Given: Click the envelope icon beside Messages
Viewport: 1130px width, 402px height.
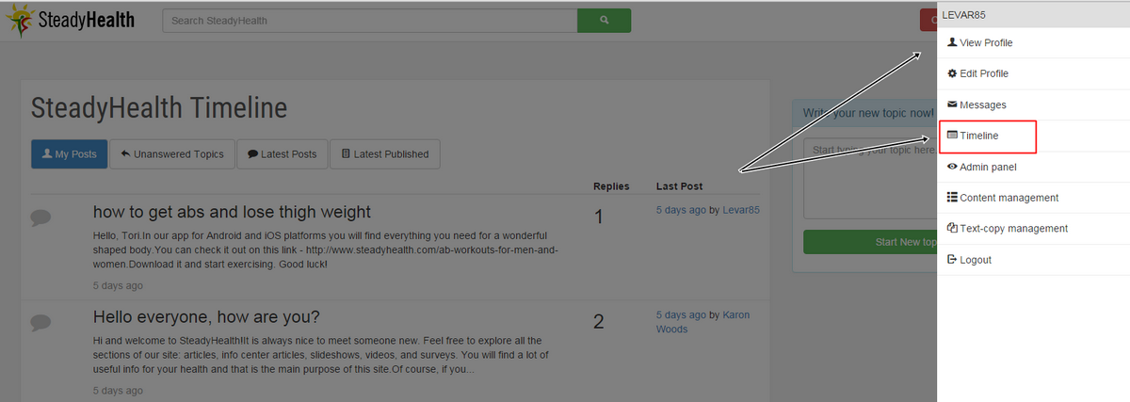Looking at the screenshot, I should [952, 105].
